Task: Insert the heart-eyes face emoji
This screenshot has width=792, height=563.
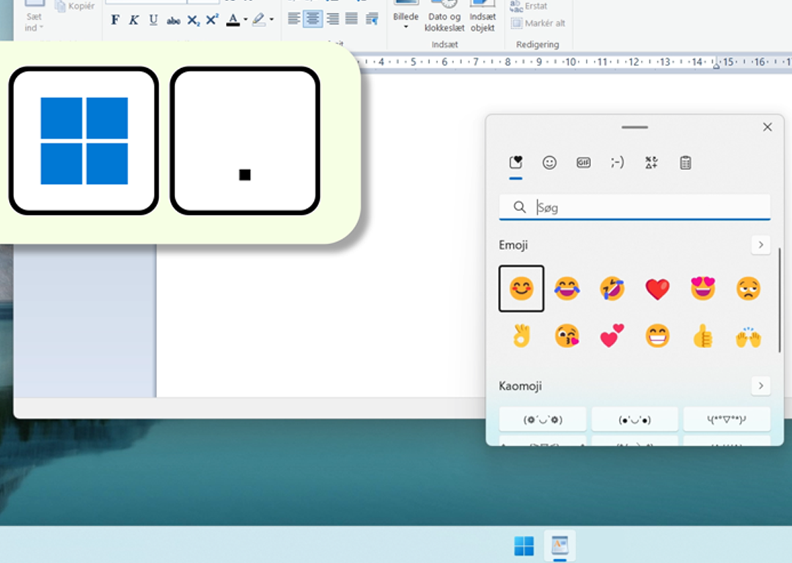Action: tap(703, 289)
